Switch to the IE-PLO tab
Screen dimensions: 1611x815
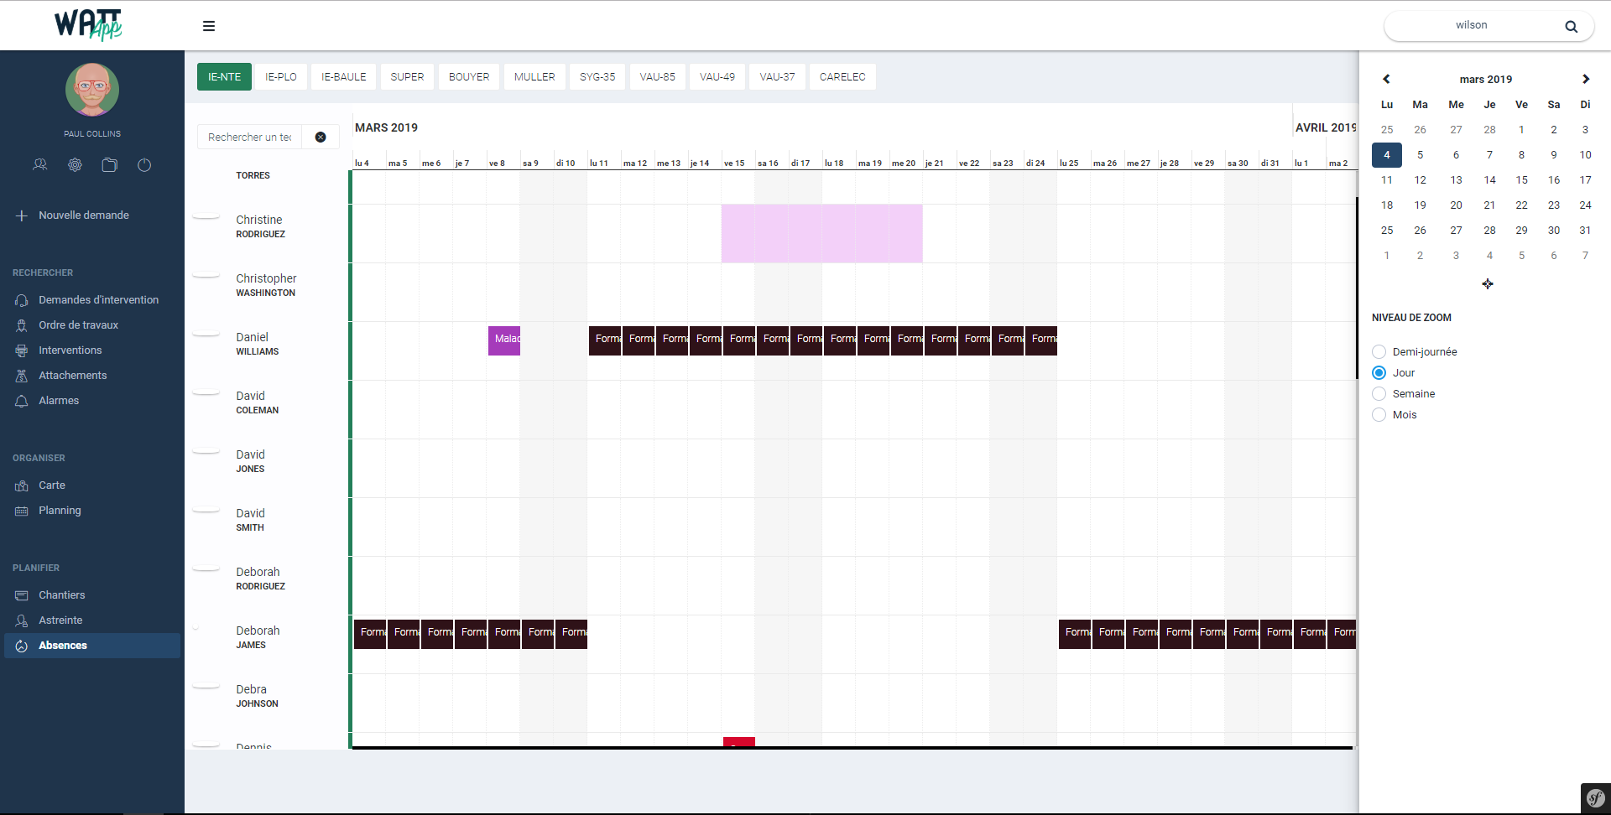[281, 76]
